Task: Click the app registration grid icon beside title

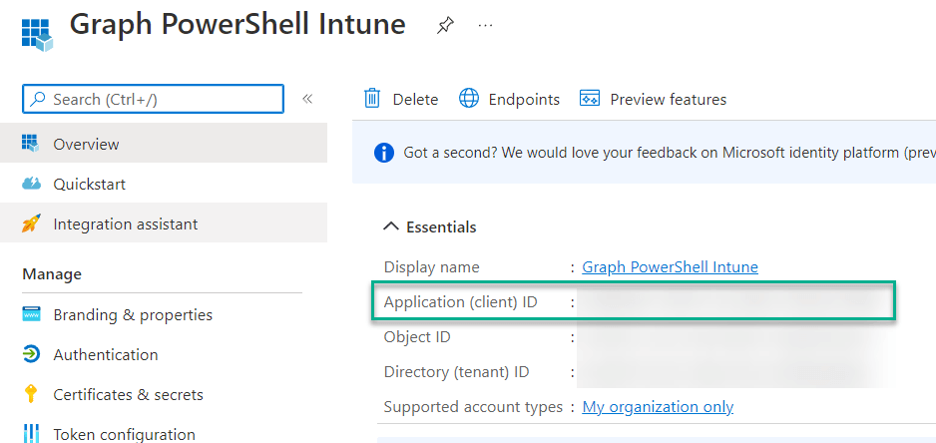Action: pyautogui.click(x=37, y=35)
